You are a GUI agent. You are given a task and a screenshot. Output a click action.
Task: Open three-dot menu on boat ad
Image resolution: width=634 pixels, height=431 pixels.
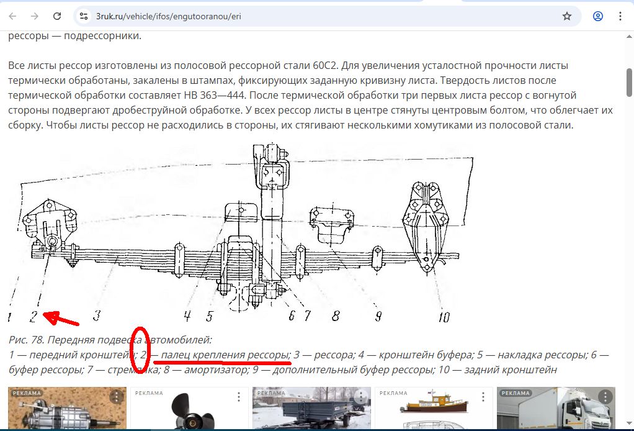click(483, 396)
